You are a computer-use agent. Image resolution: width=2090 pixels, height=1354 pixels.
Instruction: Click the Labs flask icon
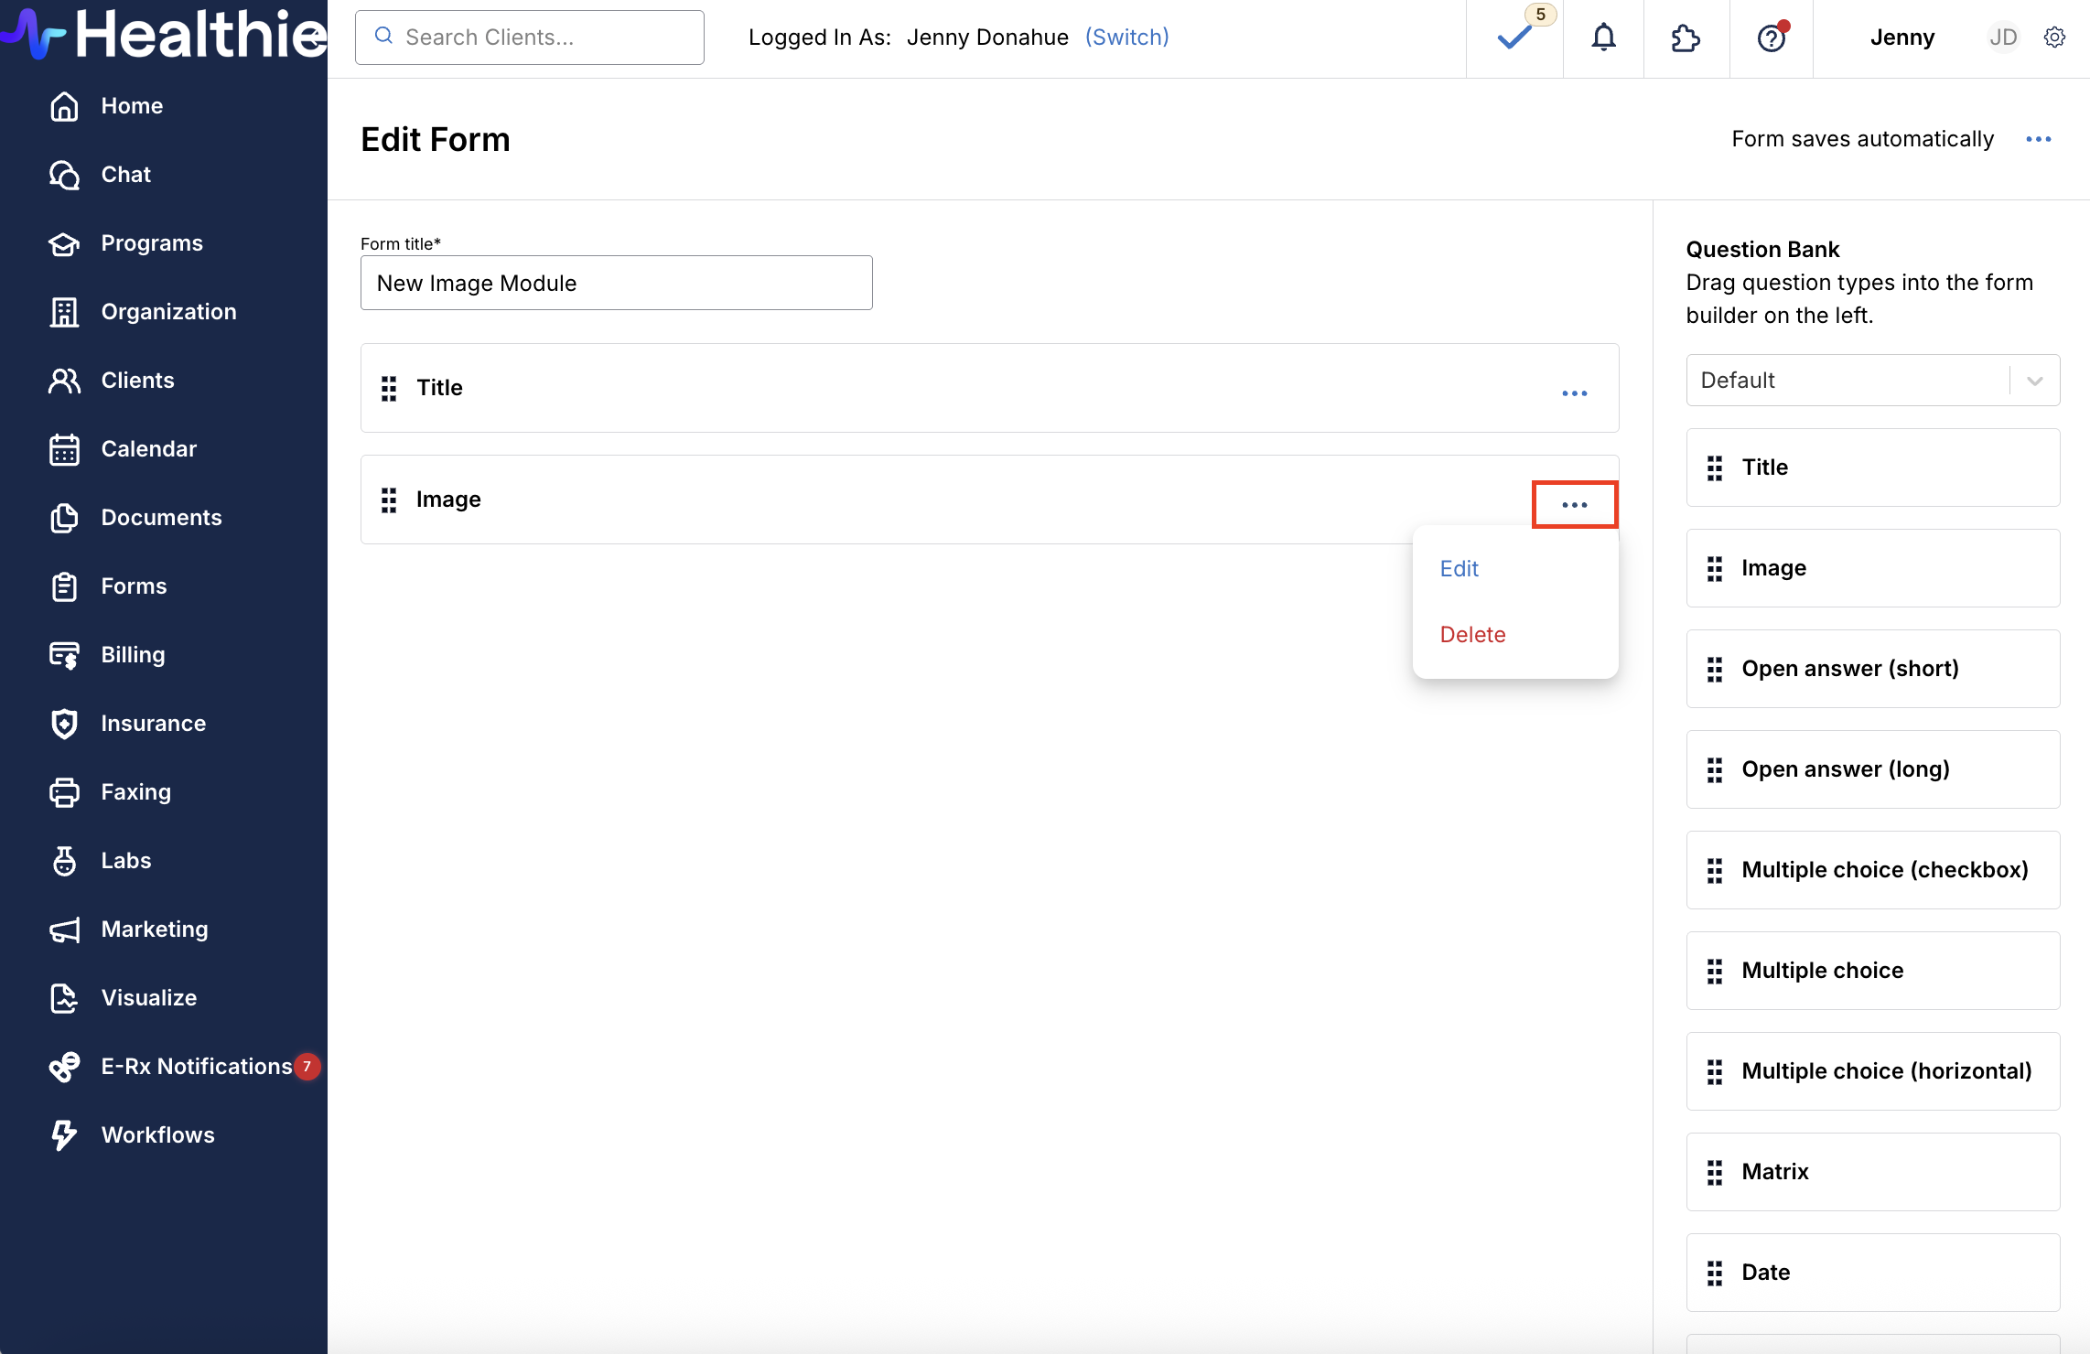64,861
